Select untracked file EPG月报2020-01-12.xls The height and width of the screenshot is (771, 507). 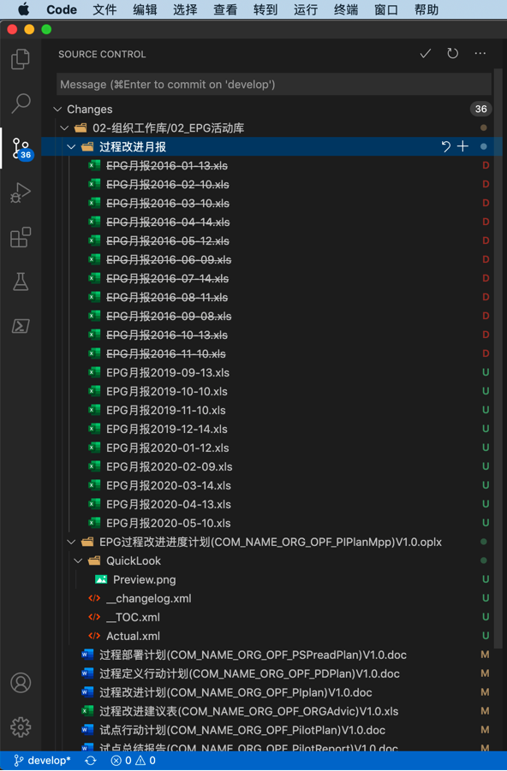point(271,448)
